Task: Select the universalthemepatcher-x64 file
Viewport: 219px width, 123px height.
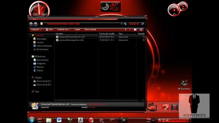Action: 71,40
